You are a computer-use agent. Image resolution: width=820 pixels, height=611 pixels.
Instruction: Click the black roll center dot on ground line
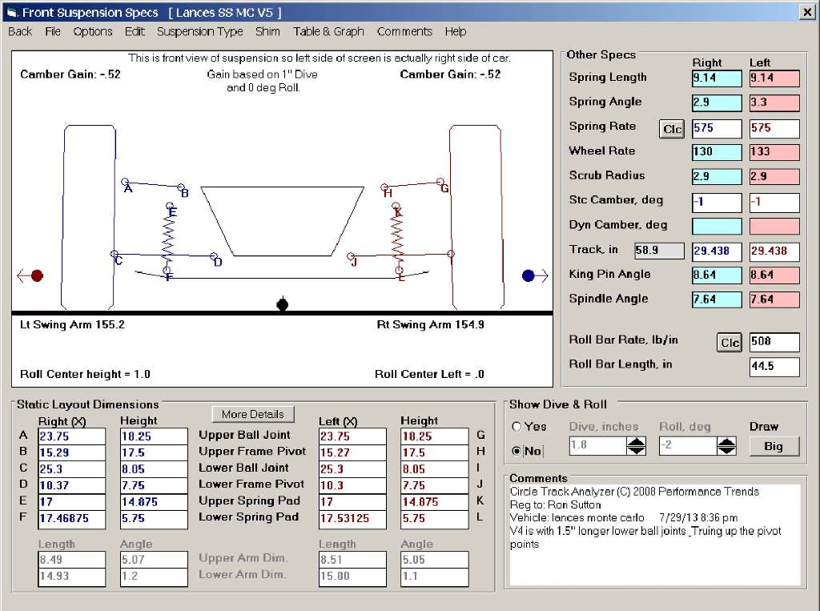point(282,304)
